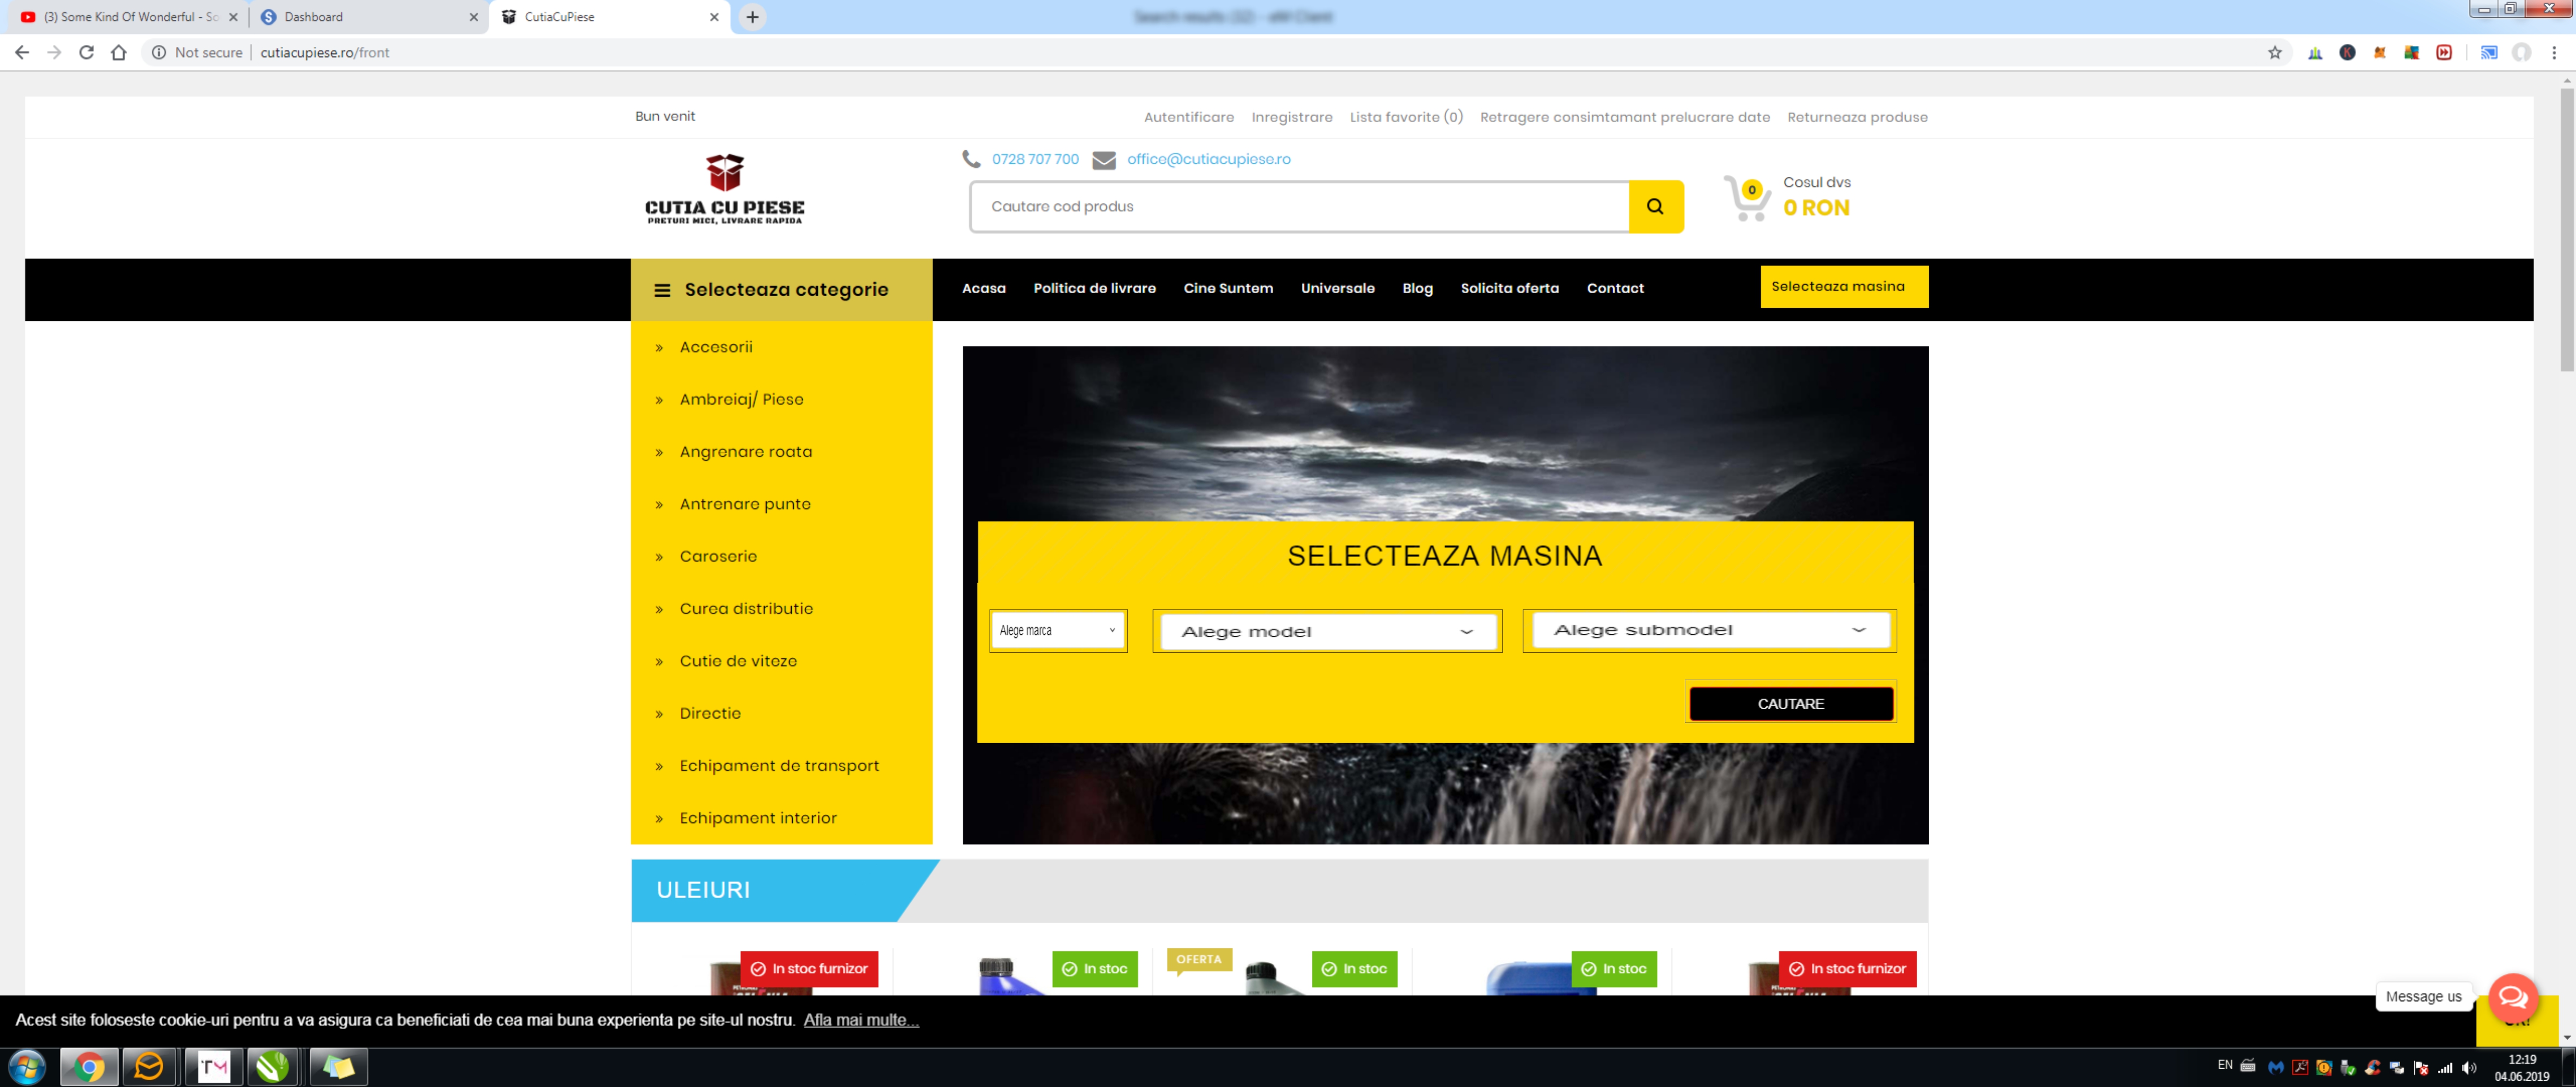
Task: Click the site info Not secure icon
Action: (x=159, y=52)
